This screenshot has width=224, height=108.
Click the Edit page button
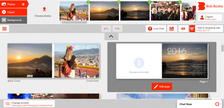click(x=162, y=87)
